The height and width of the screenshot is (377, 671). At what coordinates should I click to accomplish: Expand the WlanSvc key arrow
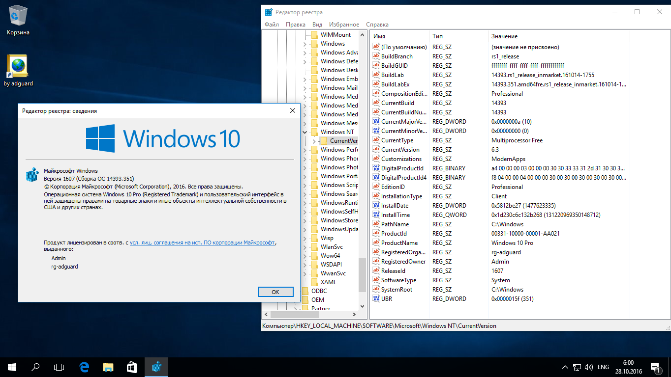click(x=305, y=247)
